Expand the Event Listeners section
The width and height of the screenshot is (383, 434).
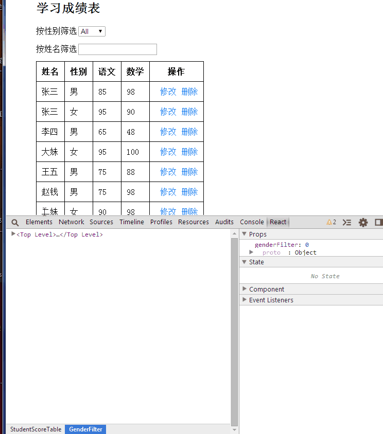[x=245, y=300]
